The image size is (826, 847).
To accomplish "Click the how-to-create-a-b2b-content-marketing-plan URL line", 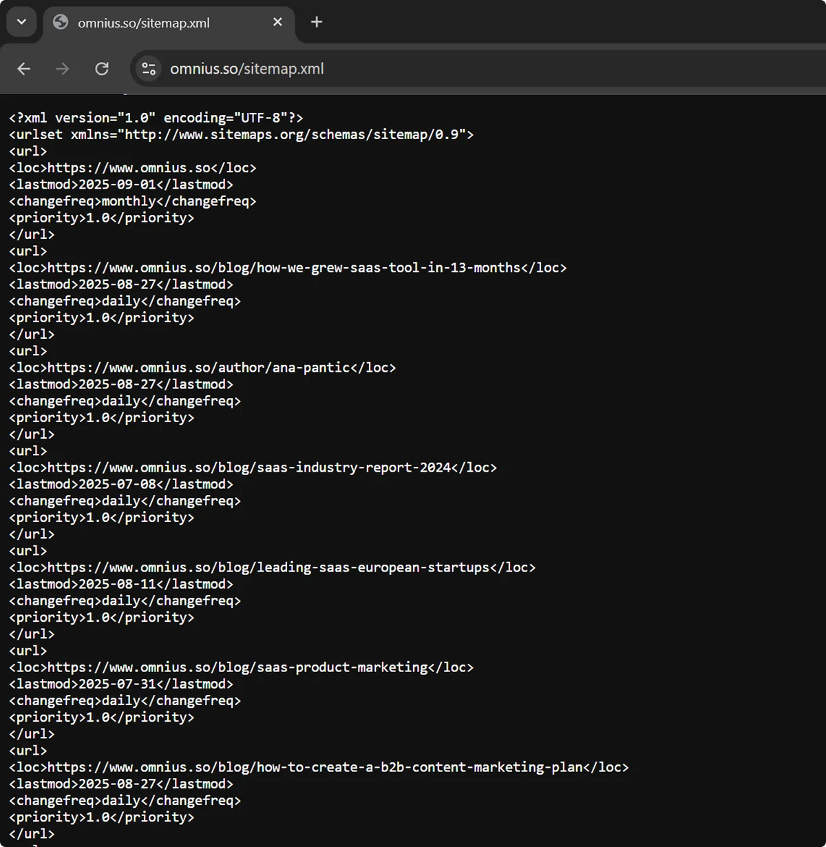I will coord(319,767).
